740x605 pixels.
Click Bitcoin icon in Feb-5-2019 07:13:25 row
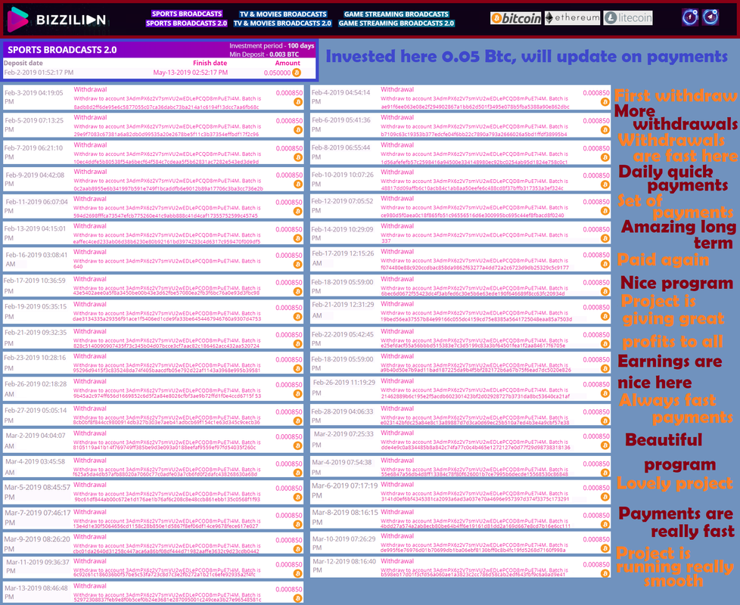click(298, 129)
